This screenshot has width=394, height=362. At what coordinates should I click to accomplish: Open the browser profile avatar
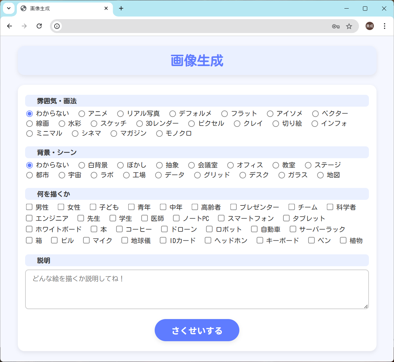pos(370,26)
